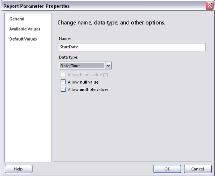Click the "Data type:" label
The width and height of the screenshot is (215, 176).
pos(68,58)
